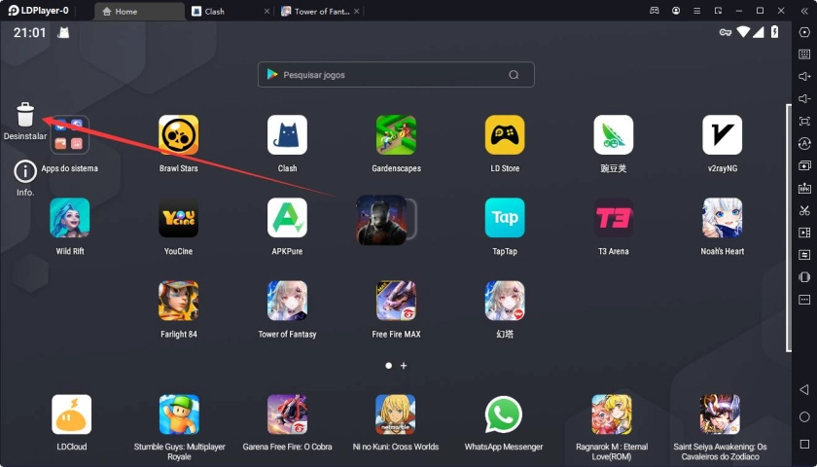Launch the Clash app on the home screen
Screen dimensions: 817x467
tap(287, 135)
